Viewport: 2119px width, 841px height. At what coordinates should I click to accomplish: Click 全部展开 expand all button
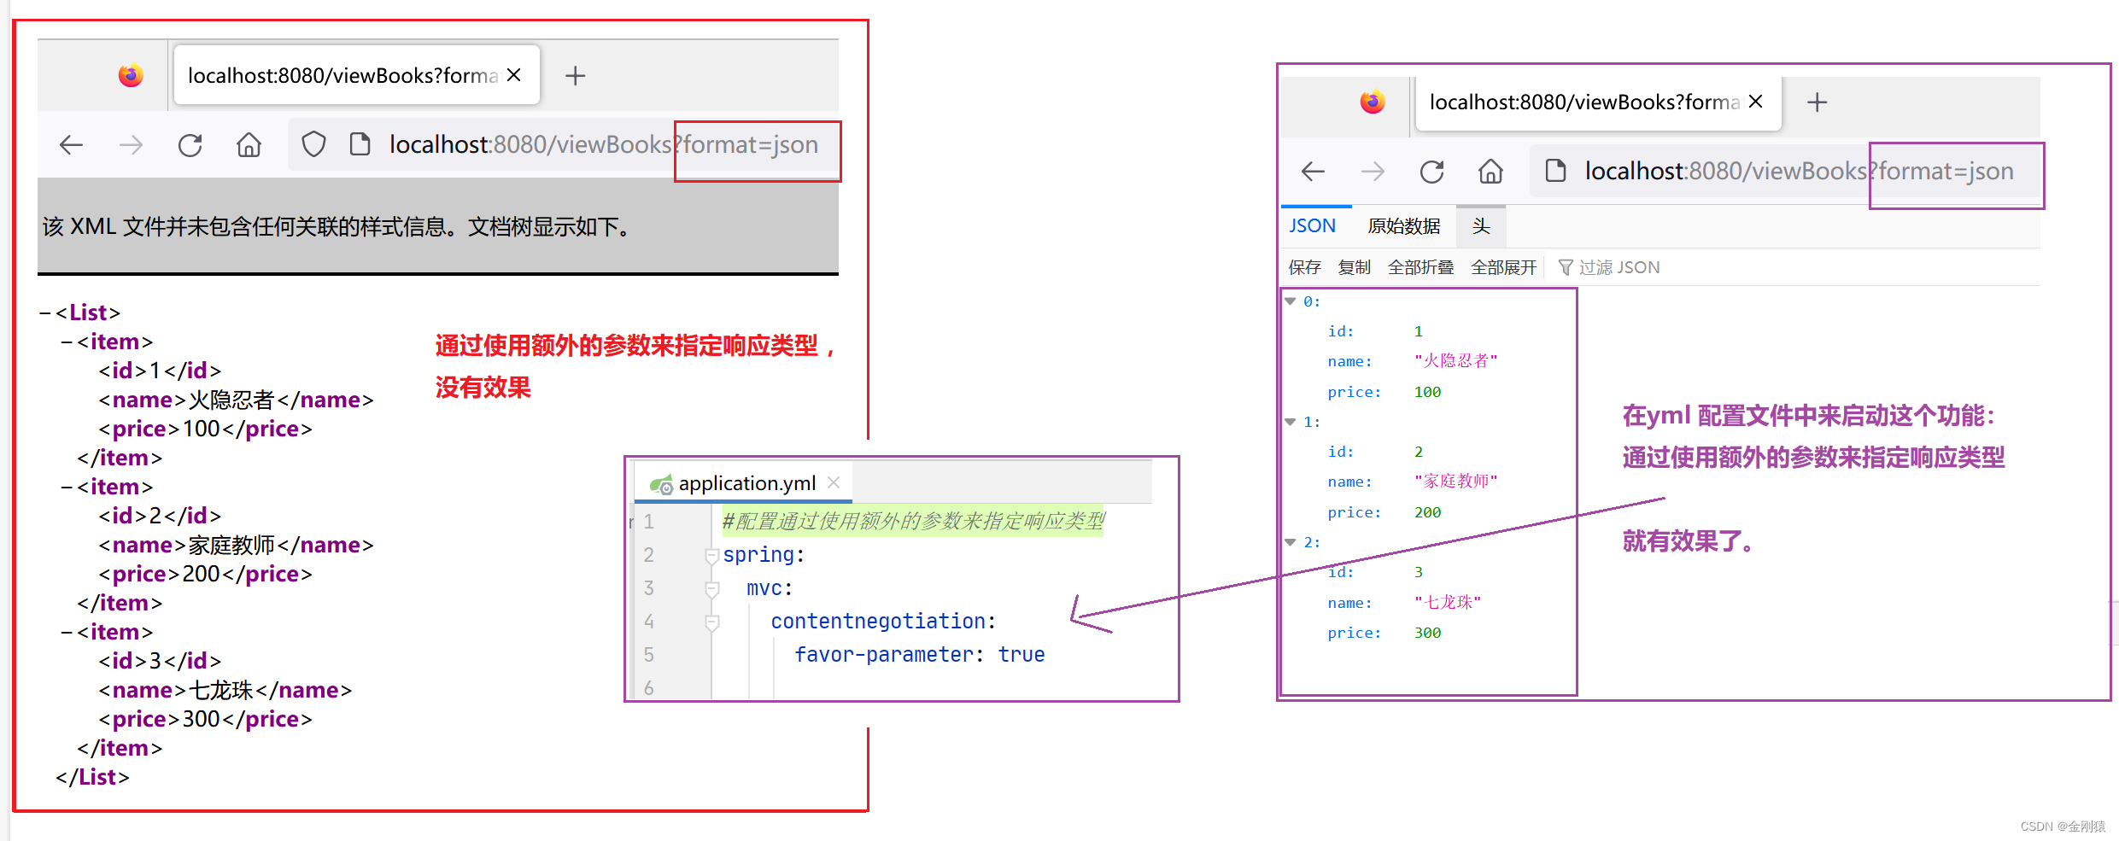point(1503,268)
